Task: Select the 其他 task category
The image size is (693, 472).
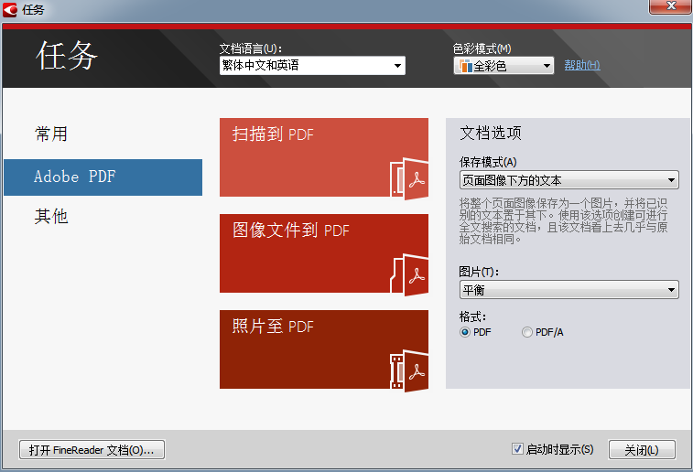Action: click(x=51, y=217)
